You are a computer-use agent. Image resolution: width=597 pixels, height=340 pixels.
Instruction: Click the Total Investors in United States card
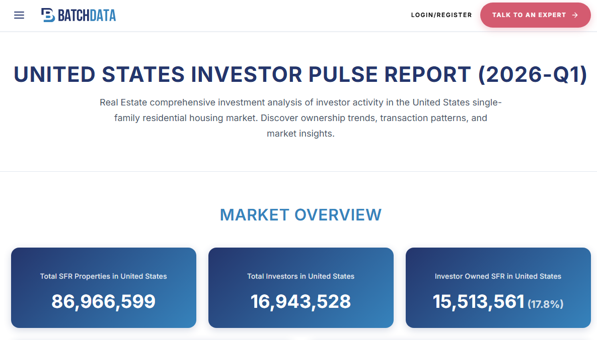pos(301,288)
